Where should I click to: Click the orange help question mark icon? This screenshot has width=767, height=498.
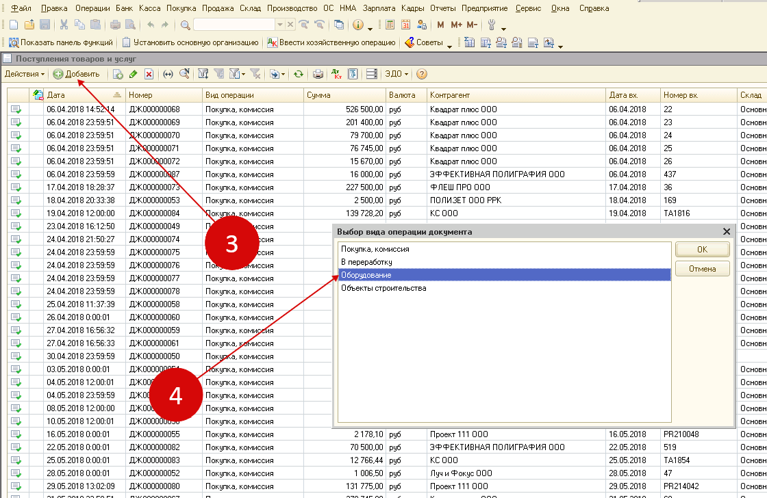422,74
